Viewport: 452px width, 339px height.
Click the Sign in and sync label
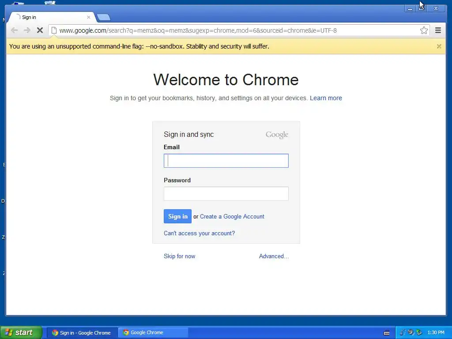(188, 134)
